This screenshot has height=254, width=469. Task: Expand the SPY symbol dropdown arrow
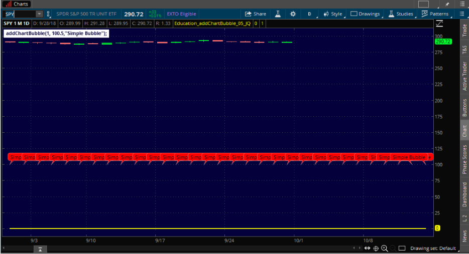tap(39, 14)
